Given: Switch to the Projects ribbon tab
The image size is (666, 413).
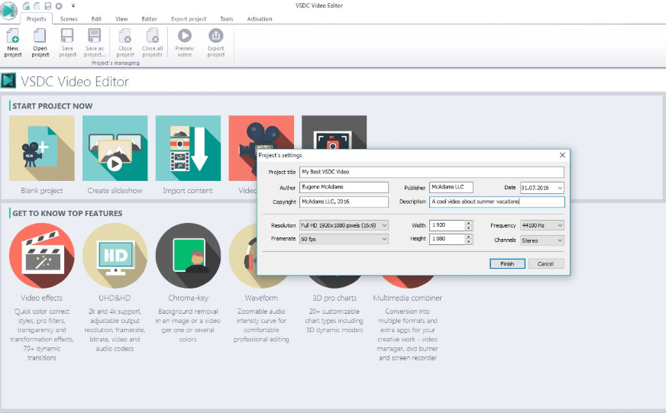Looking at the screenshot, I should click(x=36, y=18).
